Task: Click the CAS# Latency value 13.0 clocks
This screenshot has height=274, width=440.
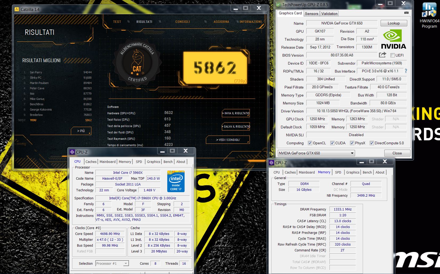Action: 343,221
